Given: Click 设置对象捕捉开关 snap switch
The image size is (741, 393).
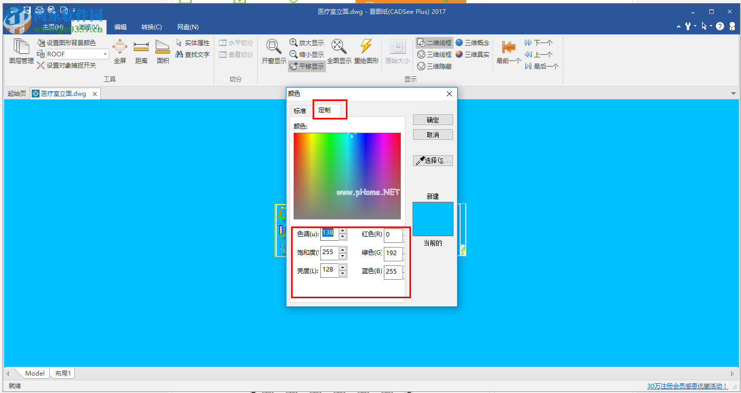Looking at the screenshot, I should pos(66,66).
